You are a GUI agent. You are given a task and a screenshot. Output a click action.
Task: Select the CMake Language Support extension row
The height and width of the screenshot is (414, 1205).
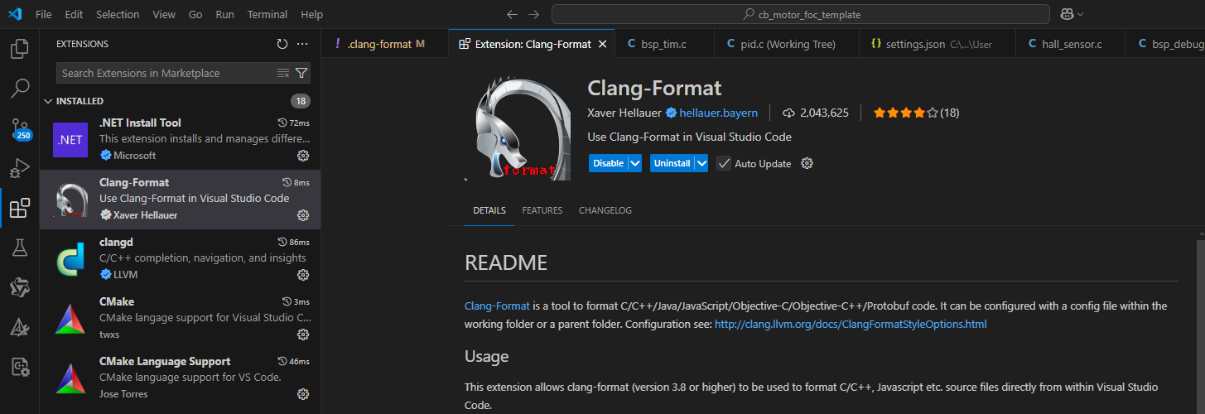(x=180, y=379)
